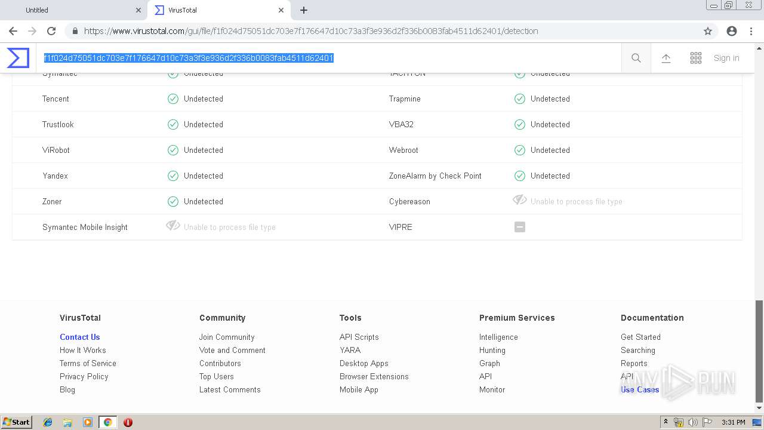Click the ViRobot undetected checkmark icon
Screen dimensions: 764x430
pyautogui.click(x=173, y=150)
